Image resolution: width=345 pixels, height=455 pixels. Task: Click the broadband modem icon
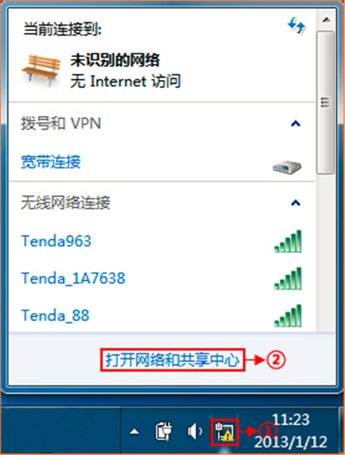(287, 167)
